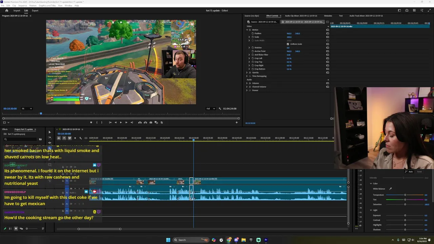434x244 pixels.
Task: Expand the Time Remapping group
Action: (247, 76)
